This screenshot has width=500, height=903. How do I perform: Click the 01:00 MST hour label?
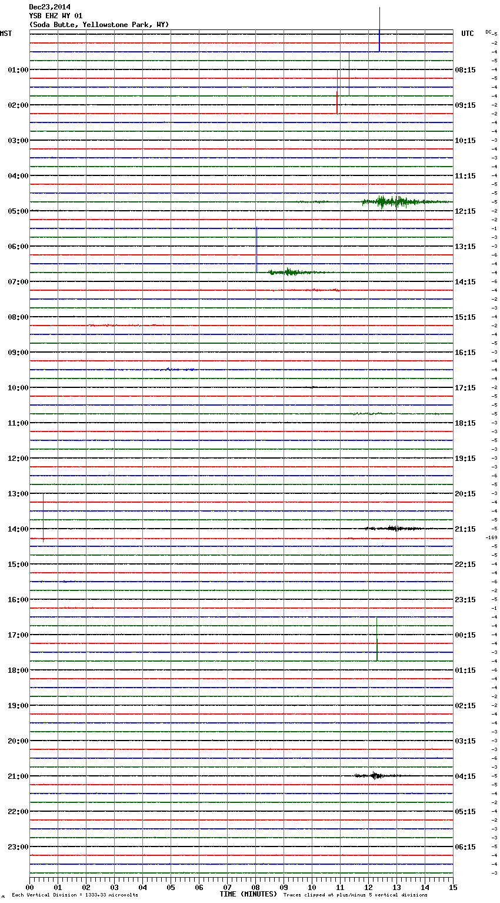18,70
